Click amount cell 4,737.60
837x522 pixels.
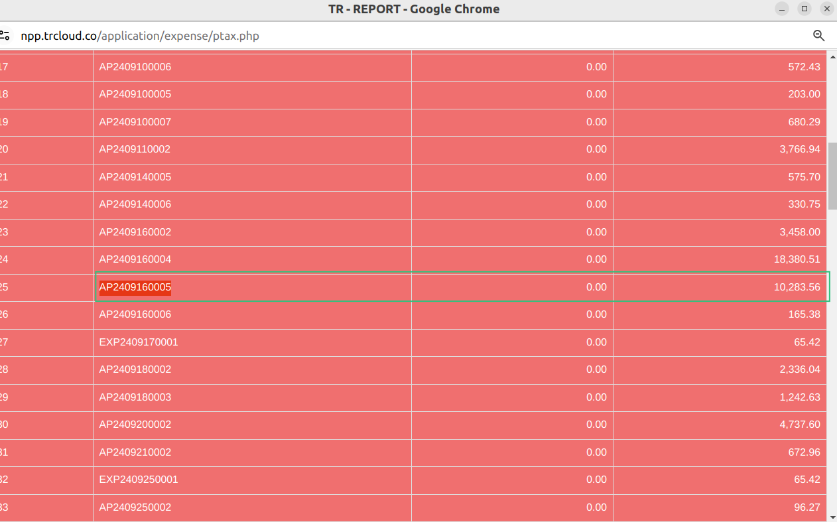tap(800, 424)
